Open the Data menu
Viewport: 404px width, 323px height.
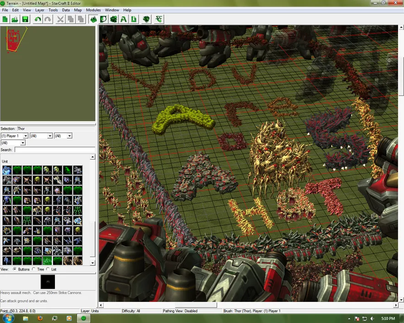(x=66, y=10)
